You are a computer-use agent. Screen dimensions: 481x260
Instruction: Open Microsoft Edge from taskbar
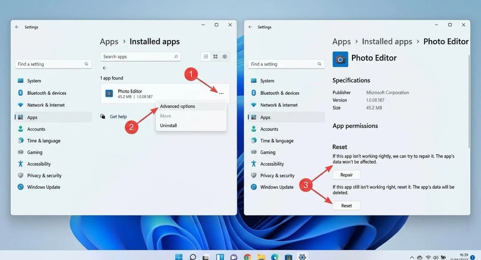pos(275,256)
